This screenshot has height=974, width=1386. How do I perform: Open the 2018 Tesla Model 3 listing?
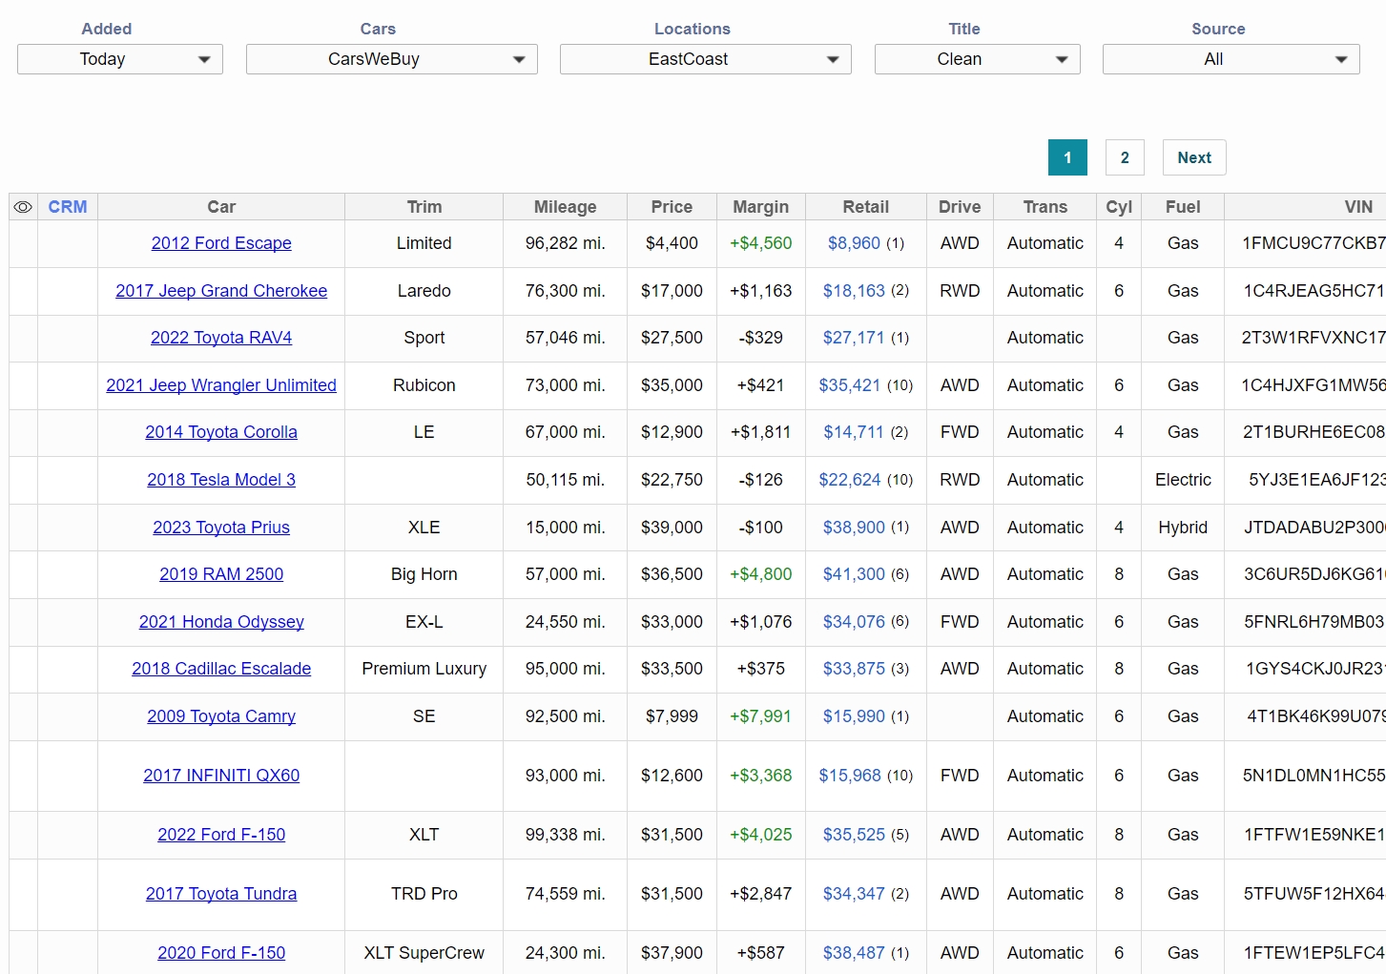click(x=221, y=480)
